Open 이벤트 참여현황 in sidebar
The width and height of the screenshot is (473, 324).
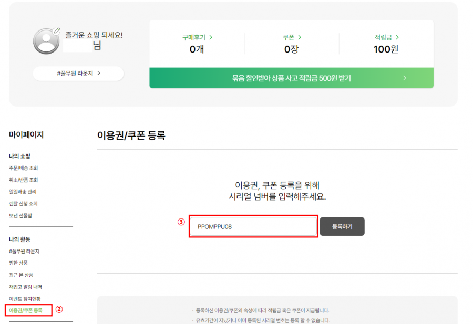(25, 299)
